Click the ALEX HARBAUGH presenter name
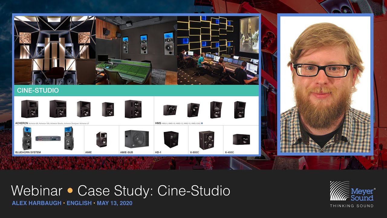The image size is (387, 218). point(37,203)
